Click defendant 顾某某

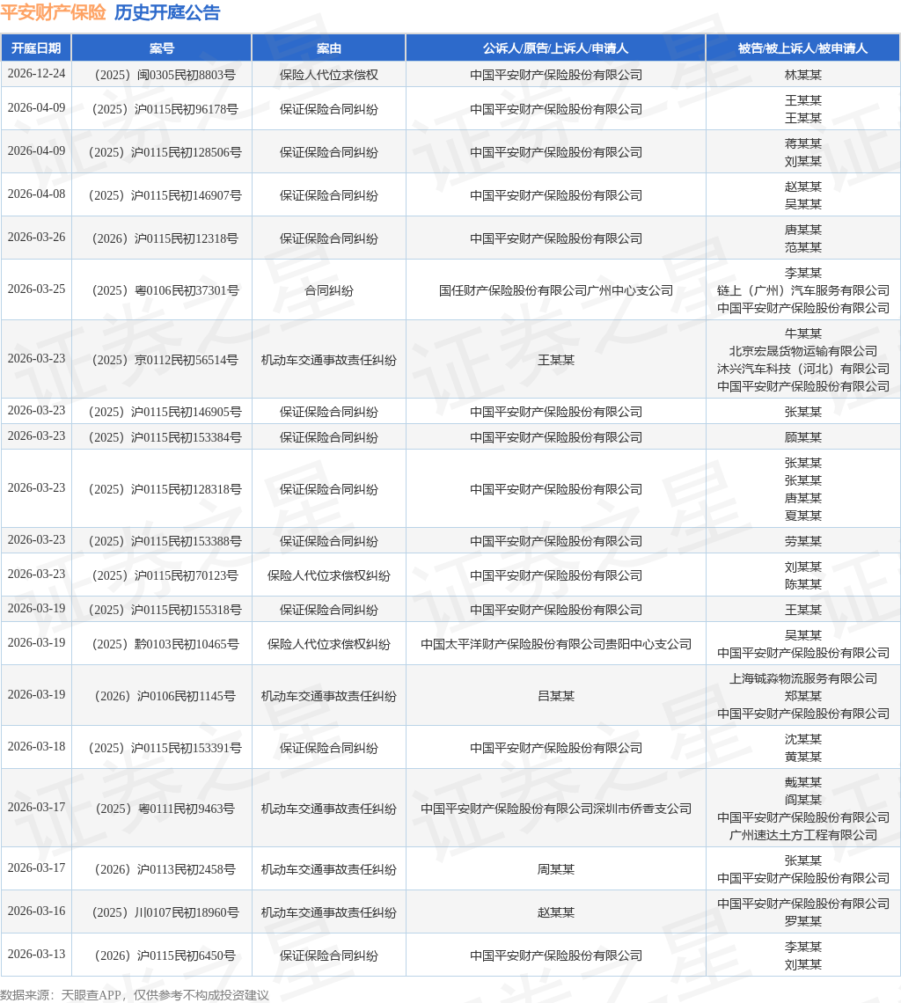803,437
